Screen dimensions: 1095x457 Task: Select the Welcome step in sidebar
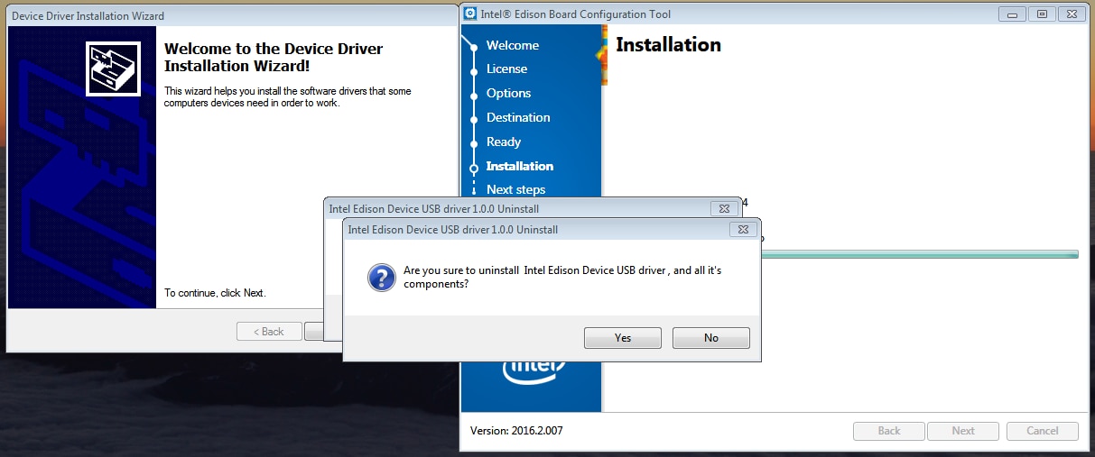tap(512, 45)
